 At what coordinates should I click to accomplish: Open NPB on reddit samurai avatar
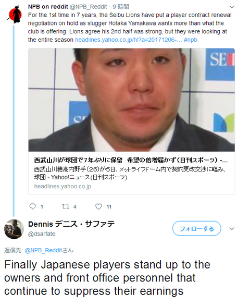15,14
